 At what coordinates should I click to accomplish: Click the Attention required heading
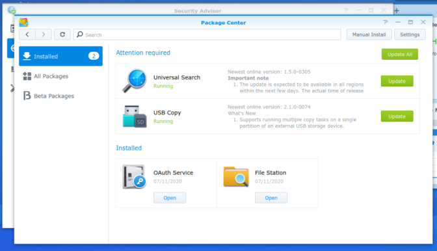[x=143, y=53]
